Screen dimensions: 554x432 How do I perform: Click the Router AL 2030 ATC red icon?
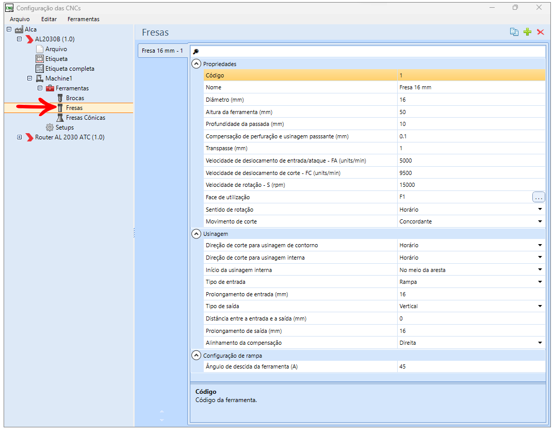[29, 137]
